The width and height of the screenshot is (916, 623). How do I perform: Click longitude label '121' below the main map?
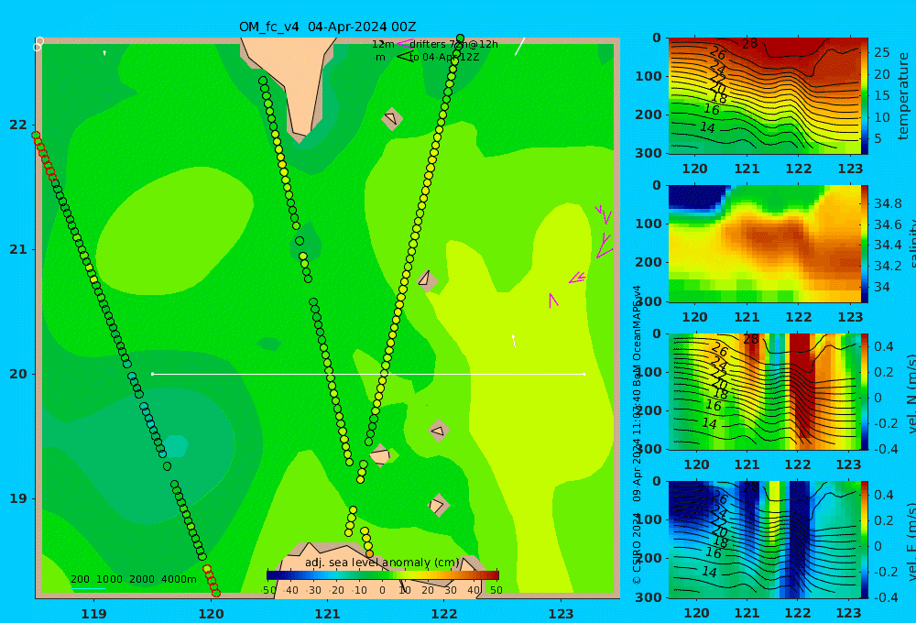pos(327,614)
